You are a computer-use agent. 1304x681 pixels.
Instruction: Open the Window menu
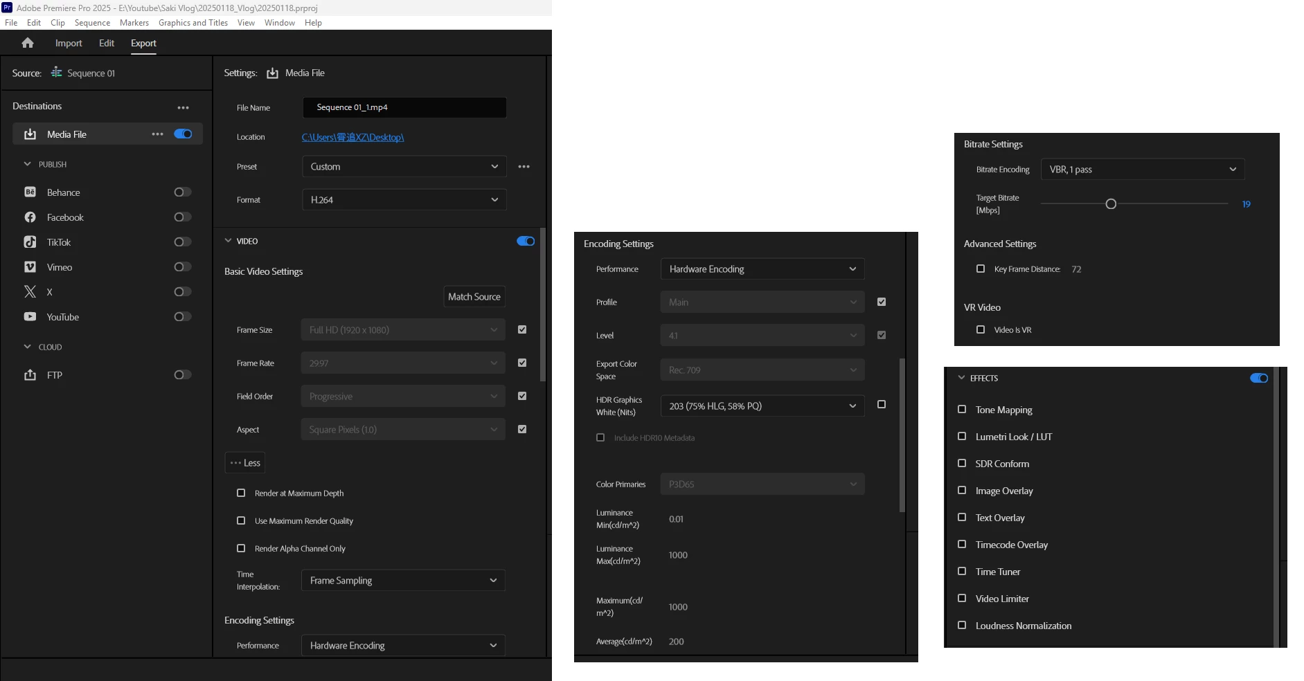pos(280,23)
